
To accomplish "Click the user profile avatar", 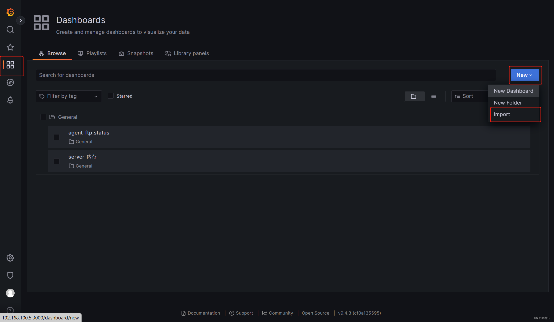I will click(x=10, y=293).
